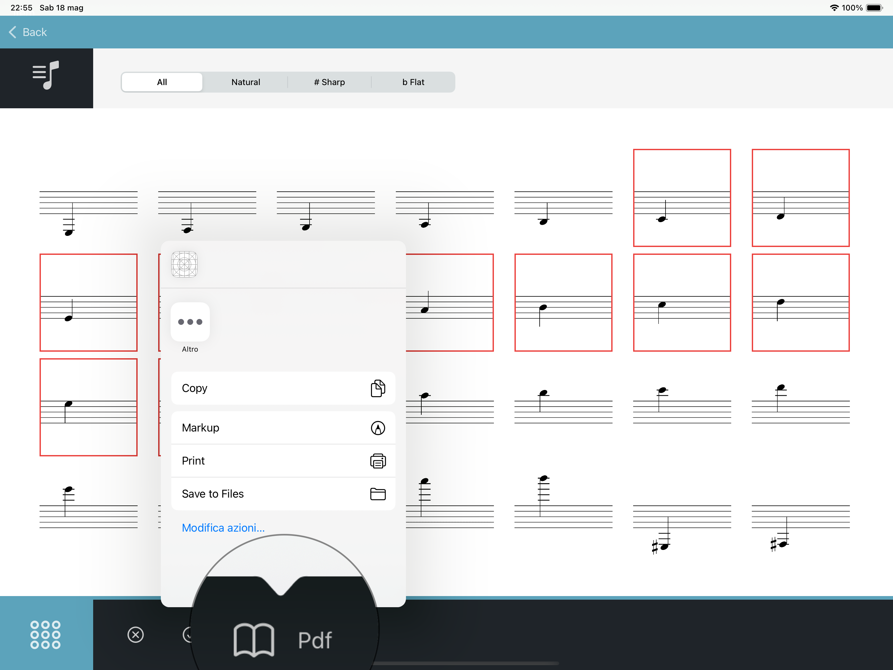Open the nine-dot grid menu icon
Screen dimensions: 893x670
46,634
